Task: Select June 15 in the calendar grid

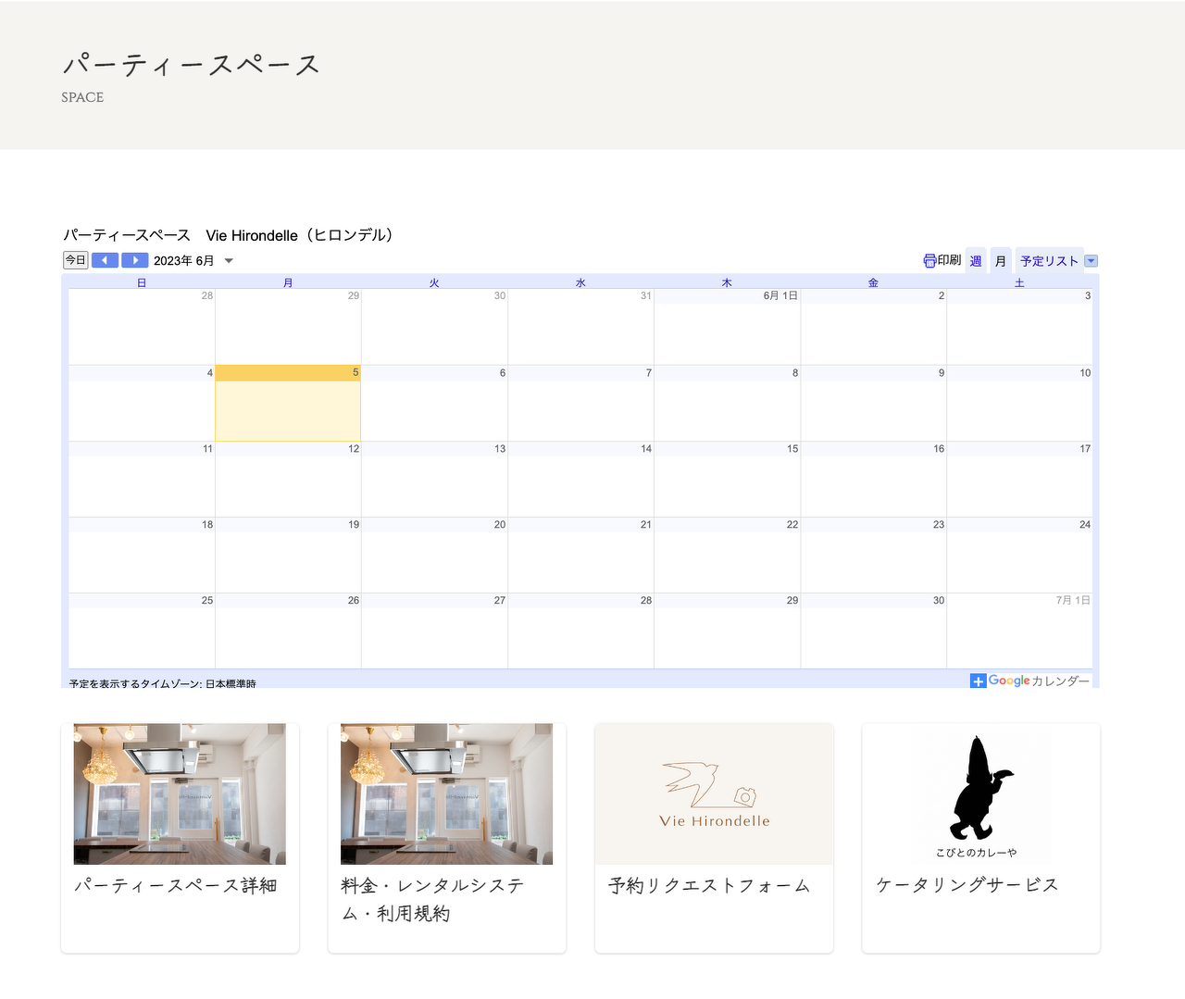Action: (727, 480)
